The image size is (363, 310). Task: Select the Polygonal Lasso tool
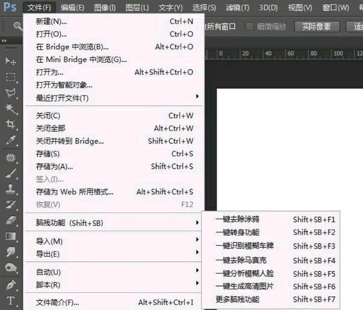click(11, 93)
